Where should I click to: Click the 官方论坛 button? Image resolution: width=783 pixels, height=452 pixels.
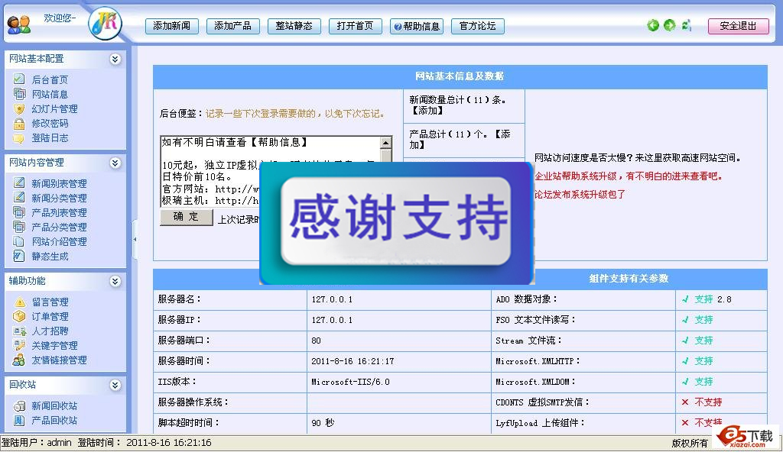tap(477, 26)
